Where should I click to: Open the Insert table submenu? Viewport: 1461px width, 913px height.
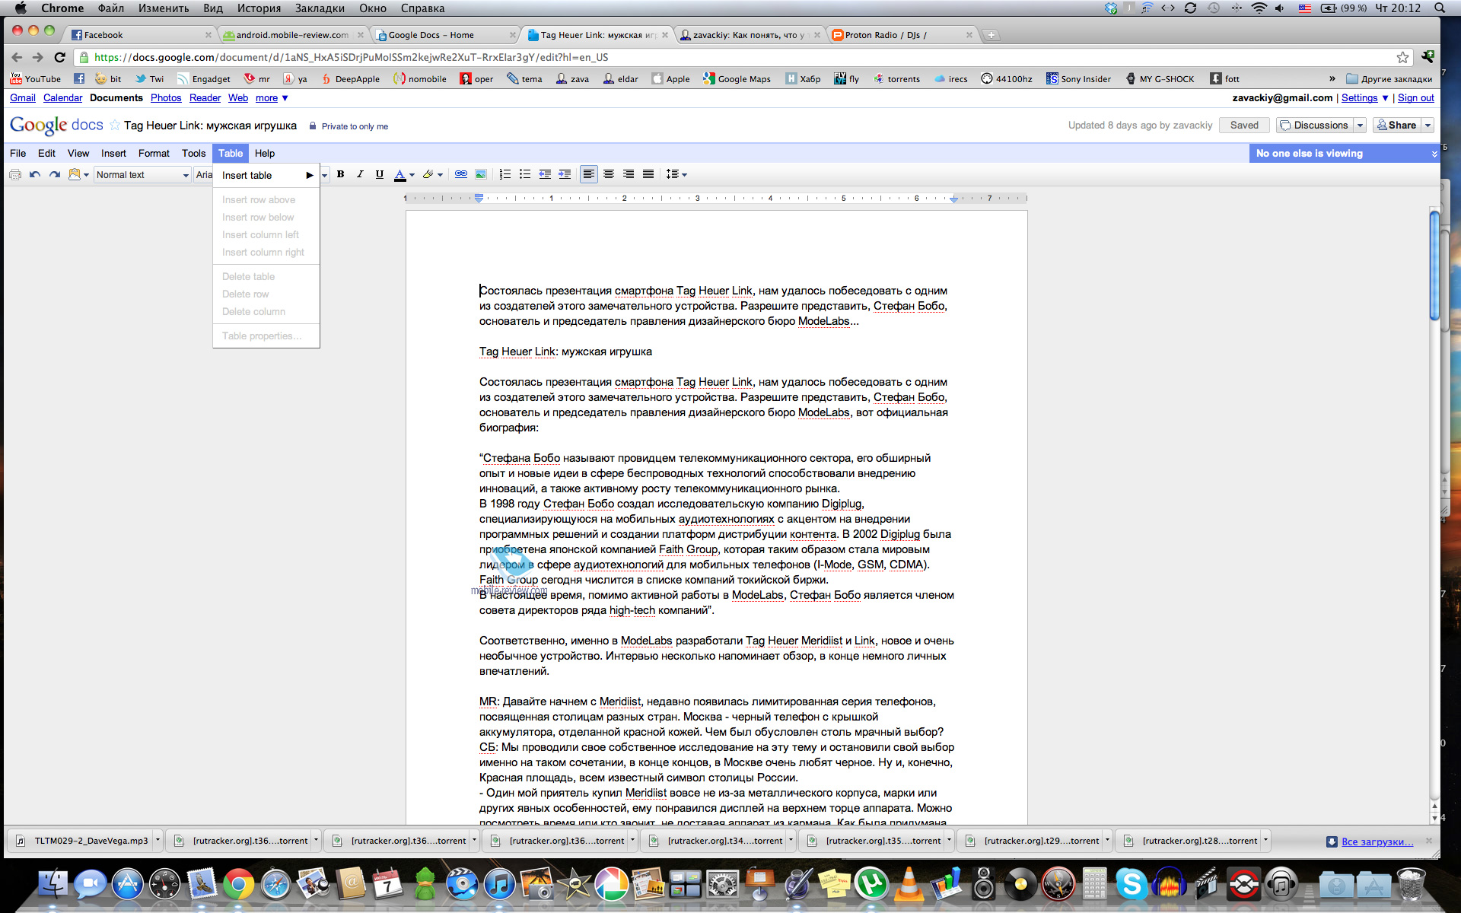click(266, 176)
